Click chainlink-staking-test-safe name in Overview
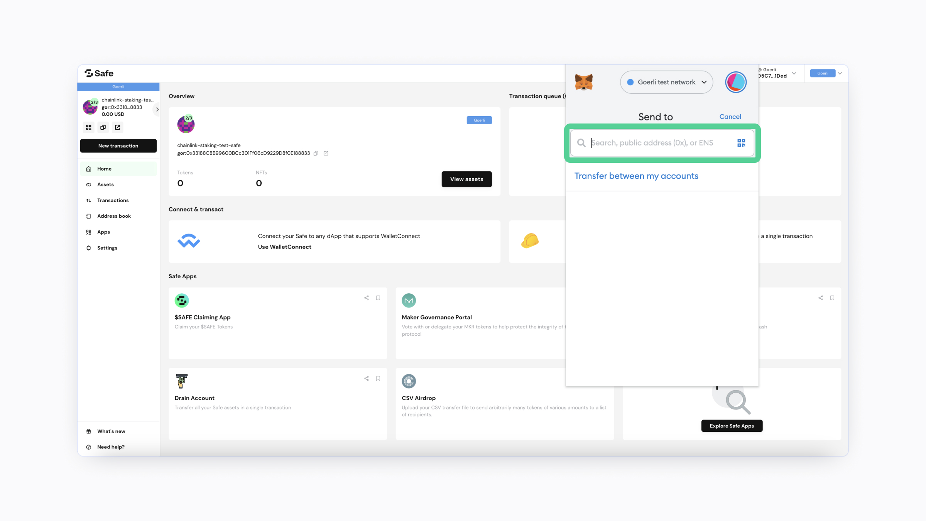 (209, 145)
